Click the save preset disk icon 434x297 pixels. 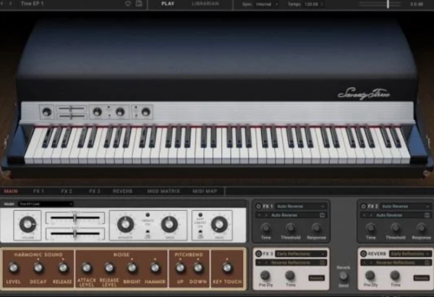click(139, 4)
